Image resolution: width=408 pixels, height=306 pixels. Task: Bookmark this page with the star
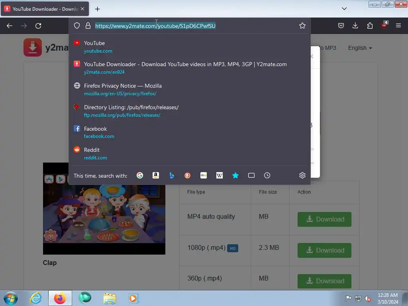(302, 25)
